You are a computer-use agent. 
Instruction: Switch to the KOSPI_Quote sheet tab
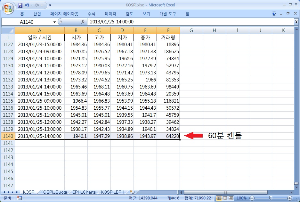click(54, 192)
